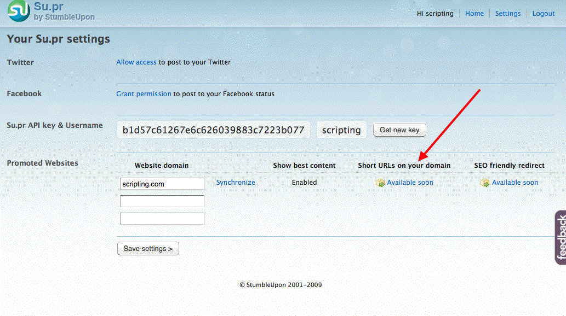
Task: Open Available soon link for SEO redirect
Action: (x=514, y=183)
